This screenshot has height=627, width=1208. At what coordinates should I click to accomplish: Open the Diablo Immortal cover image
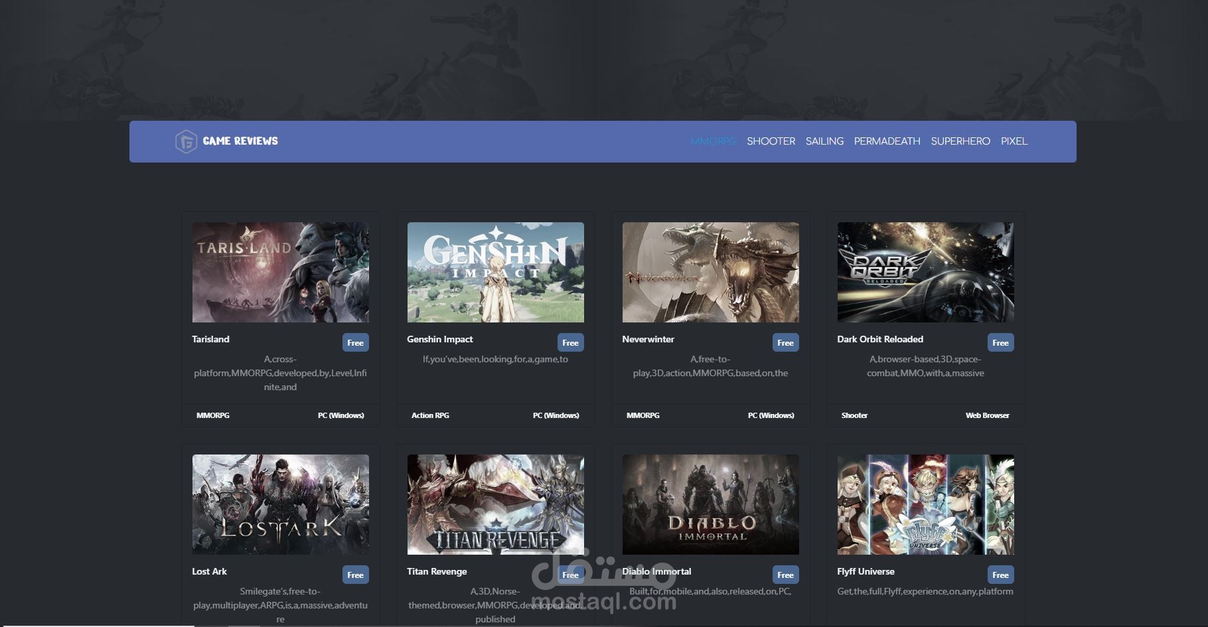(x=711, y=505)
